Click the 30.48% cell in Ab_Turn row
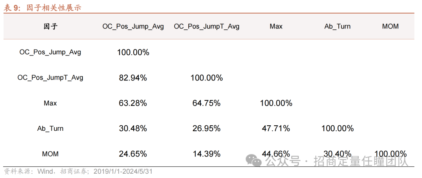422x178 pixels. (133, 128)
